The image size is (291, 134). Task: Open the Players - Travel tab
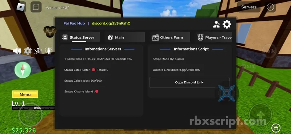[214, 37]
